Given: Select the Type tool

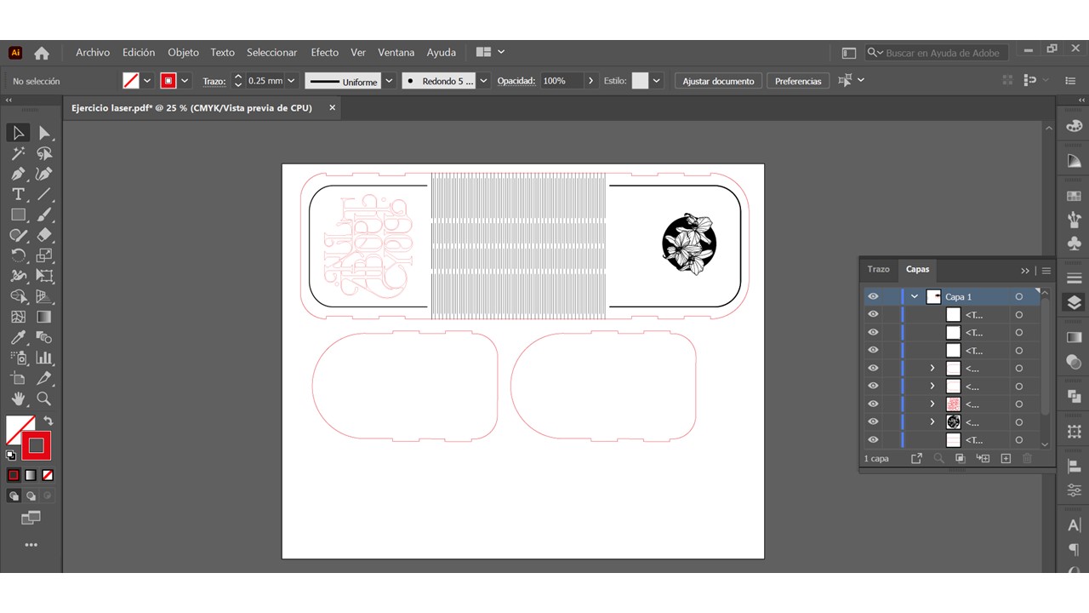Looking at the screenshot, I should click(18, 194).
